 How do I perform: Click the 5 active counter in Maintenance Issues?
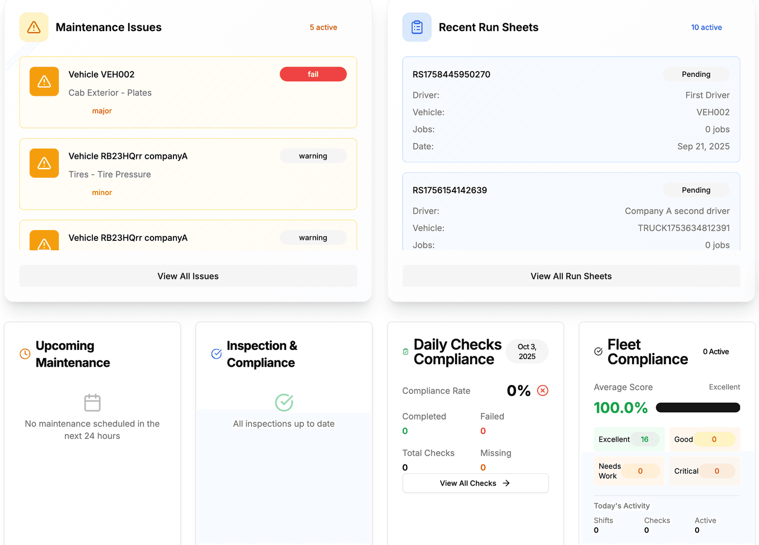coord(323,27)
